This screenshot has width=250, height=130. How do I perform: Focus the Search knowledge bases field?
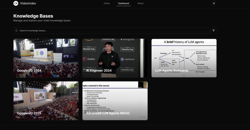[x=111, y=31]
